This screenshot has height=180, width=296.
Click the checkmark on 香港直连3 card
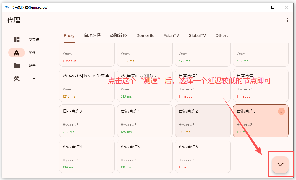pos(282,111)
